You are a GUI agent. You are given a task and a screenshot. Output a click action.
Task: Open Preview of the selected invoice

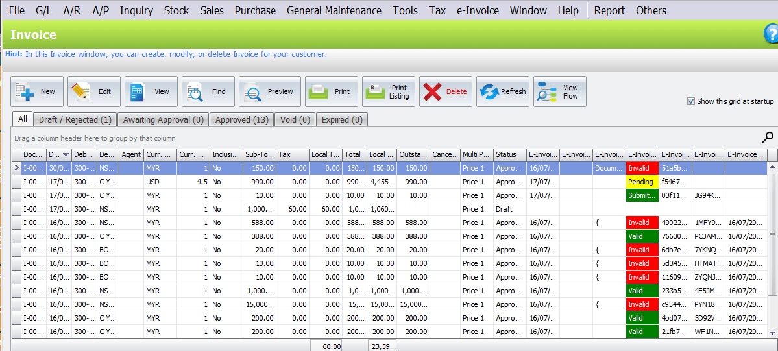(270, 91)
